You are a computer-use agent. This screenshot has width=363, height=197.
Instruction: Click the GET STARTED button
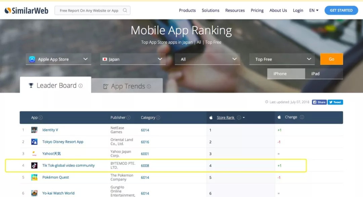tap(341, 10)
